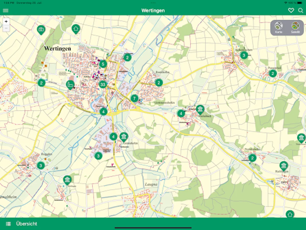Click the large Wertingen town label on map
Image resolution: width=306 pixels, height=230 pixels.
click(58, 48)
